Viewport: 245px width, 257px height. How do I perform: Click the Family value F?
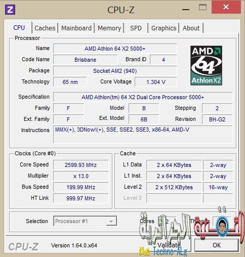[x=68, y=108]
